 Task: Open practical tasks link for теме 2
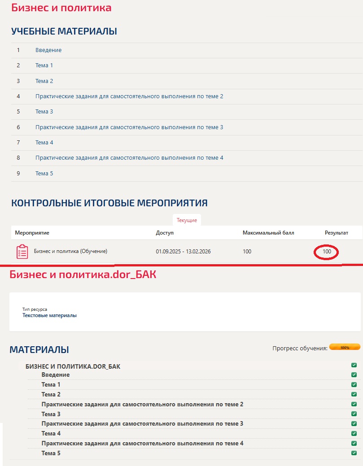pyautogui.click(x=129, y=96)
